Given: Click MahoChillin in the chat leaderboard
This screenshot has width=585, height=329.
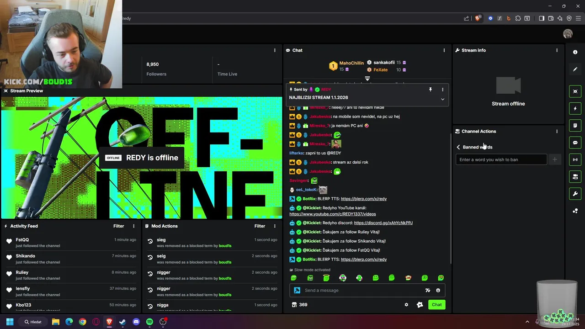Looking at the screenshot, I should [x=351, y=63].
